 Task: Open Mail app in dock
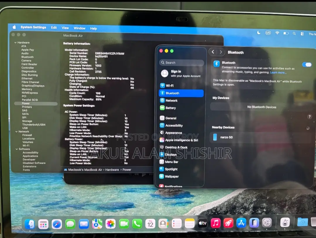click(84, 224)
